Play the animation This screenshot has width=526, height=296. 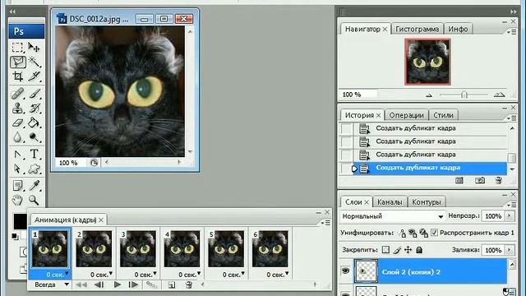tap(117, 285)
